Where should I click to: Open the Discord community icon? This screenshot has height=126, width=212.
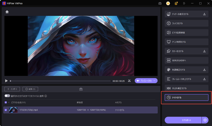pos(160,3)
